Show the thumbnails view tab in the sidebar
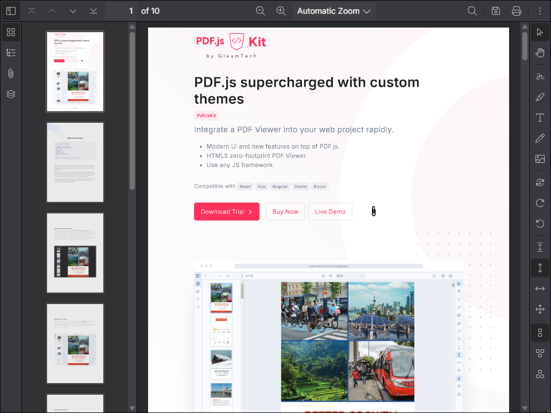The height and width of the screenshot is (413, 551). [x=11, y=32]
